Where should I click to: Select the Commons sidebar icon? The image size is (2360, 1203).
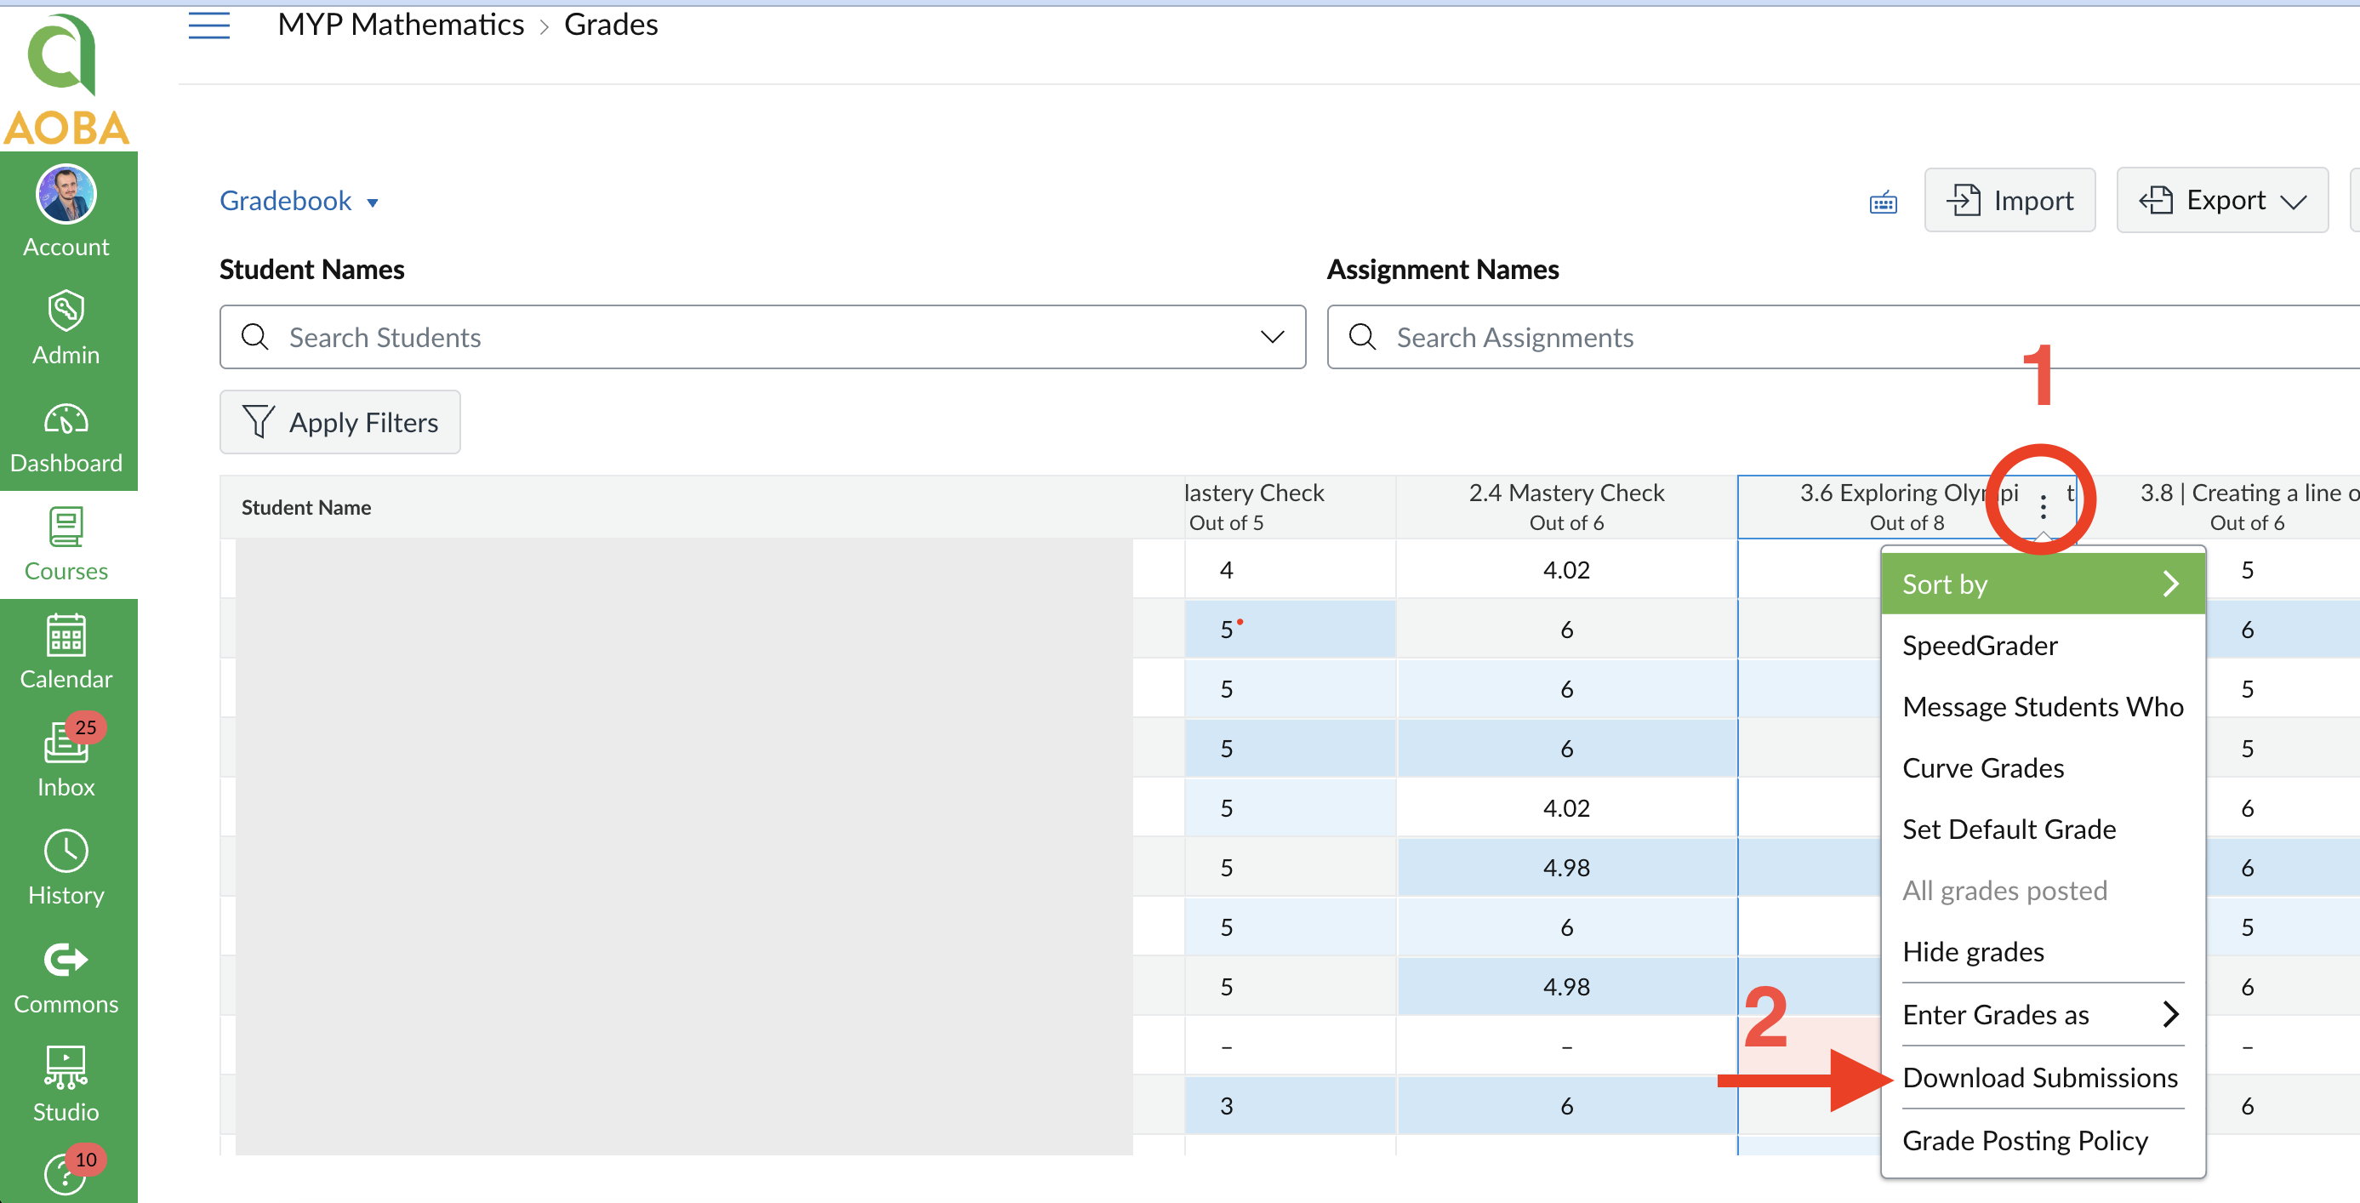(x=66, y=974)
